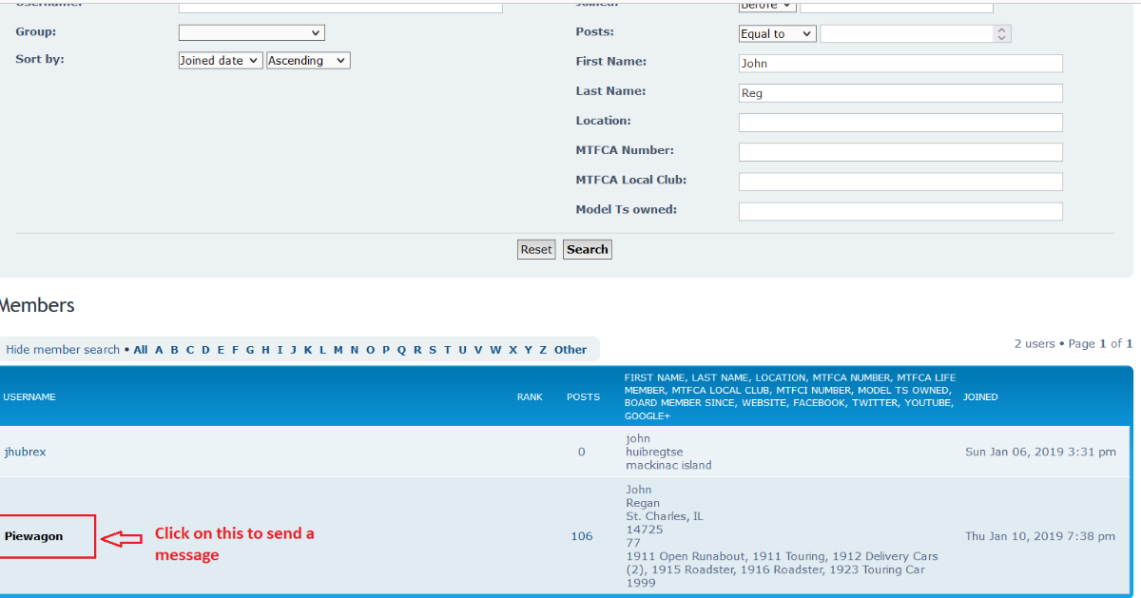
Task: Click the Posts number stepper arrows
Action: [x=1001, y=34]
